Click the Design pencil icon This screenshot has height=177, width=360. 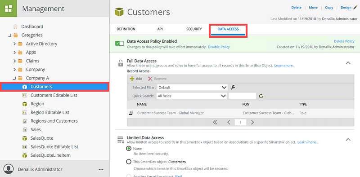[x=355, y=8]
